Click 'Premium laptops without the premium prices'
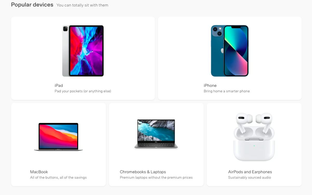 156,177
